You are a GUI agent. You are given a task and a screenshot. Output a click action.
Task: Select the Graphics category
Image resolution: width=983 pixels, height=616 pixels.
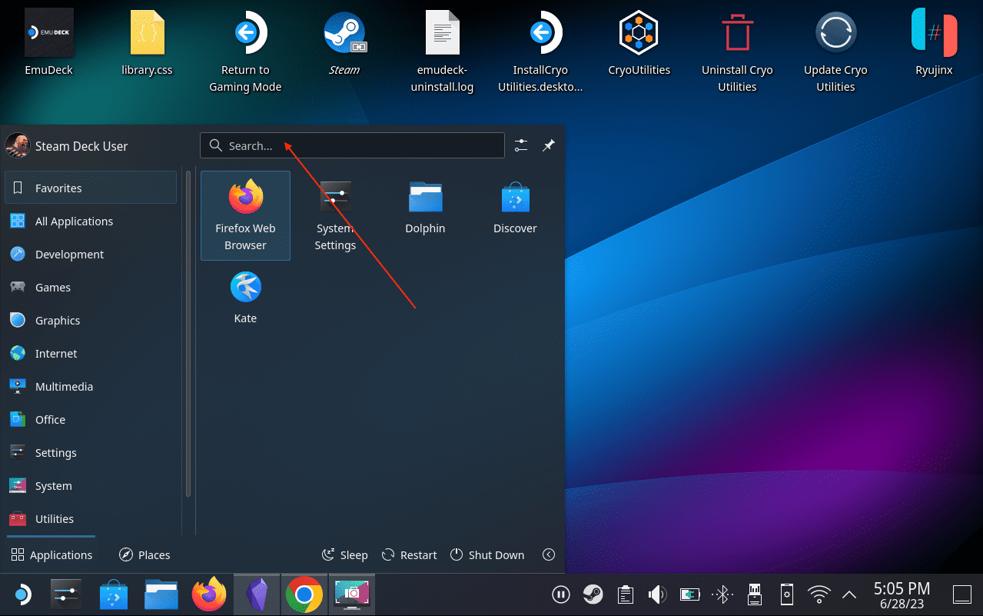(x=91, y=320)
